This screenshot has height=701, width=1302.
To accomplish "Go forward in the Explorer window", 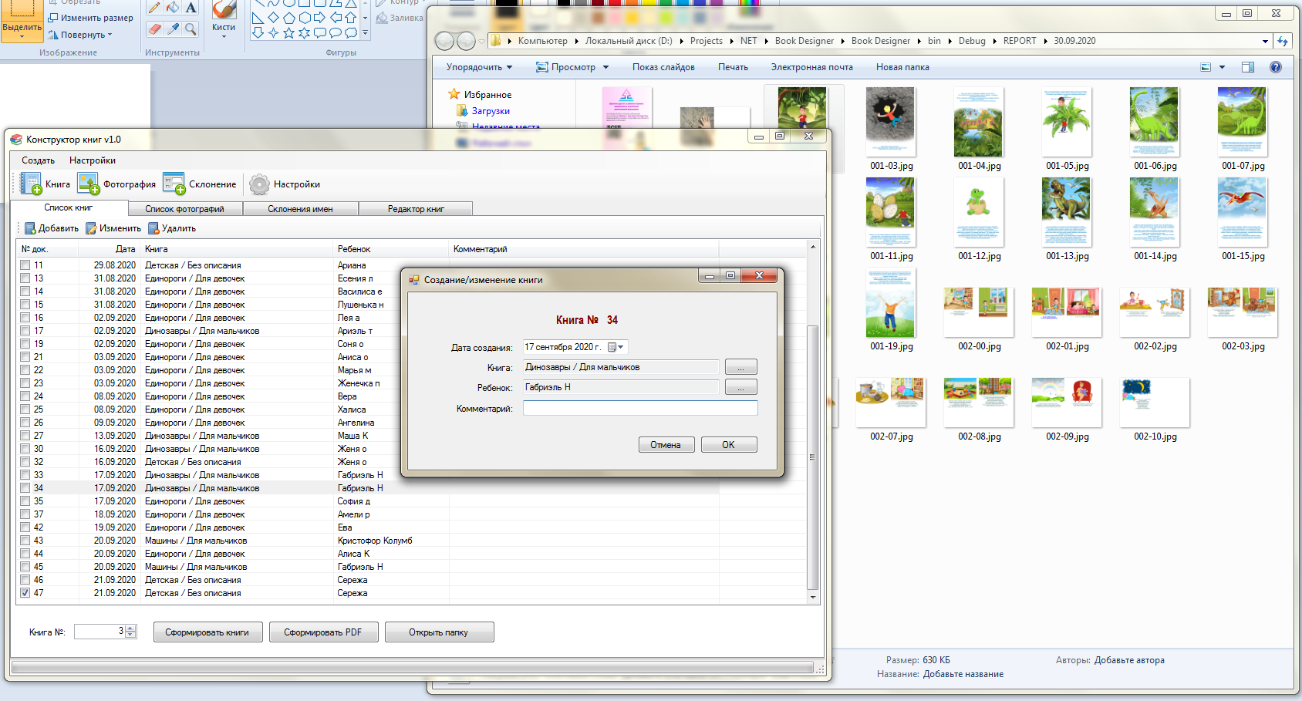I will click(x=466, y=41).
